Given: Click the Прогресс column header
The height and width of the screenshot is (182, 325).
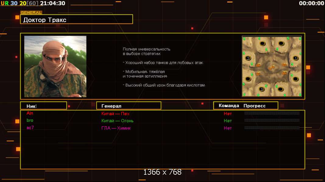Looking at the screenshot, I should (x=255, y=106).
